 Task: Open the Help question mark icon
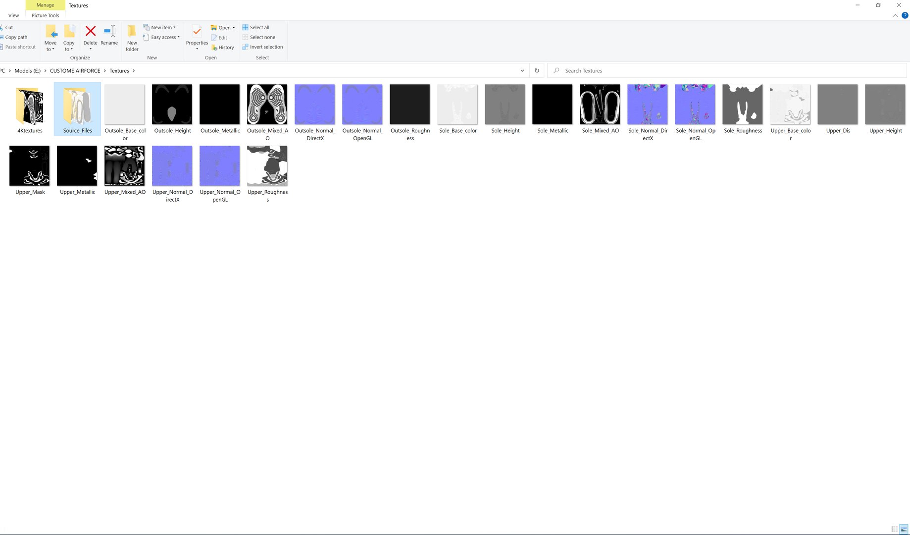coord(905,16)
